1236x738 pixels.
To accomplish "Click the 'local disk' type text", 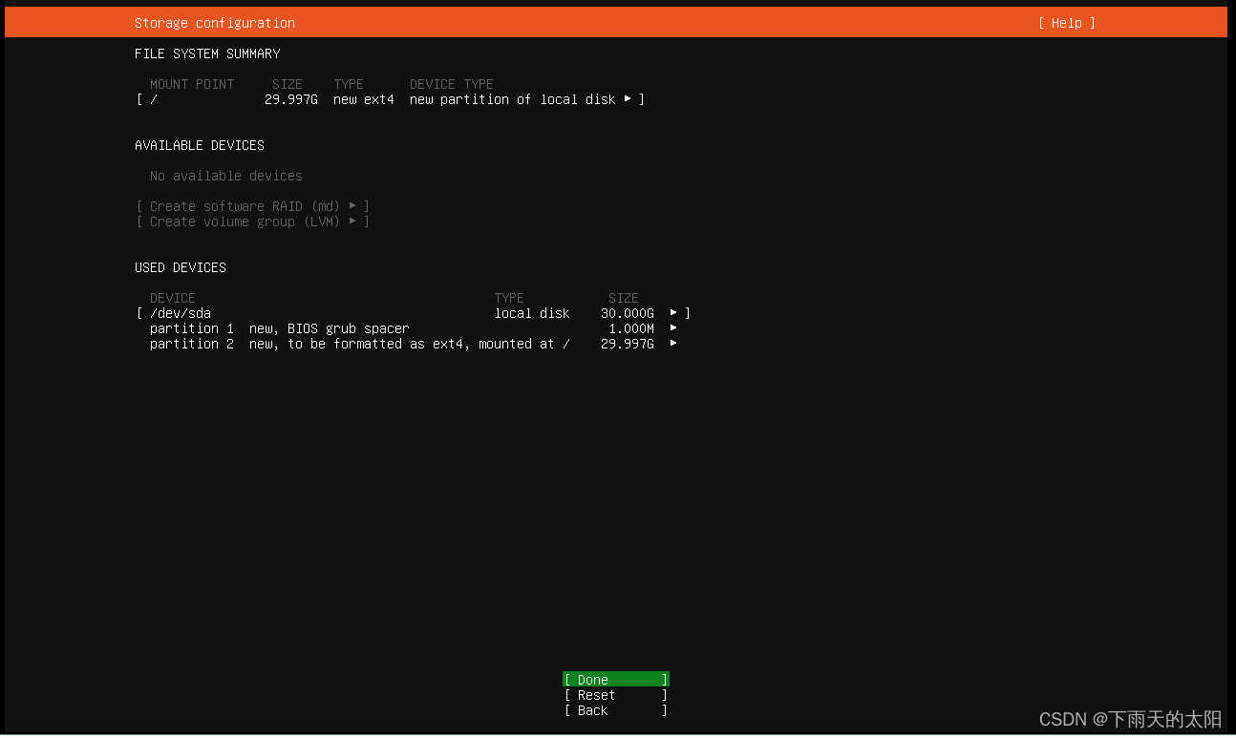I will pos(532,313).
